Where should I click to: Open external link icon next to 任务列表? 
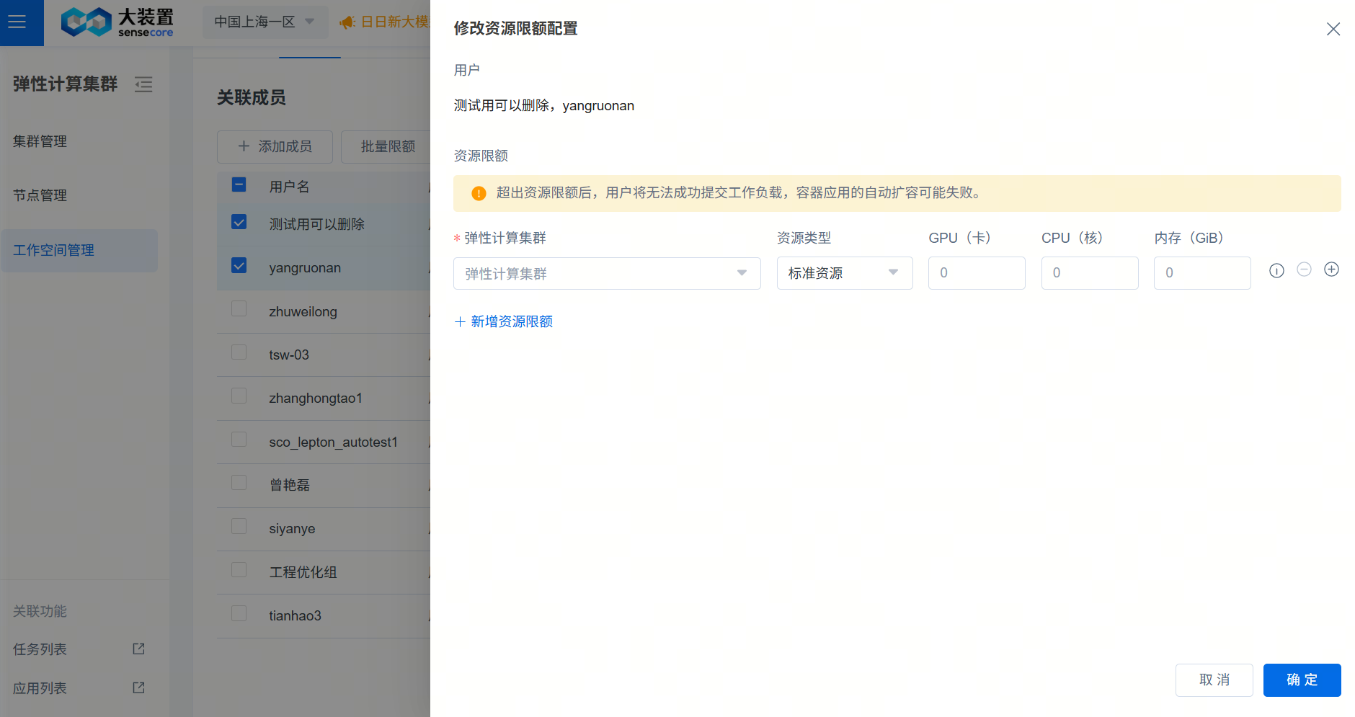[139, 649]
